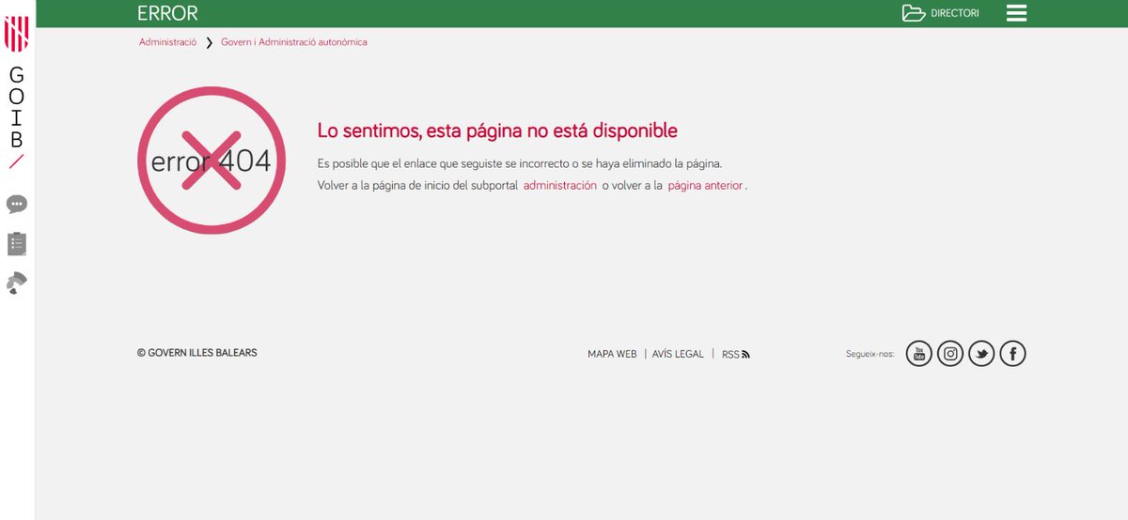Visit the YouTube channel icon
This screenshot has width=1128, height=520.
919,354
